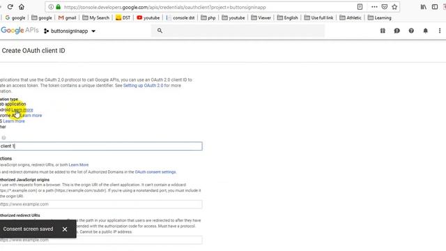Viewport: 446px width, 251px height.
Task: Show the browser sidebar icon
Action: pyautogui.click(x=435, y=7)
